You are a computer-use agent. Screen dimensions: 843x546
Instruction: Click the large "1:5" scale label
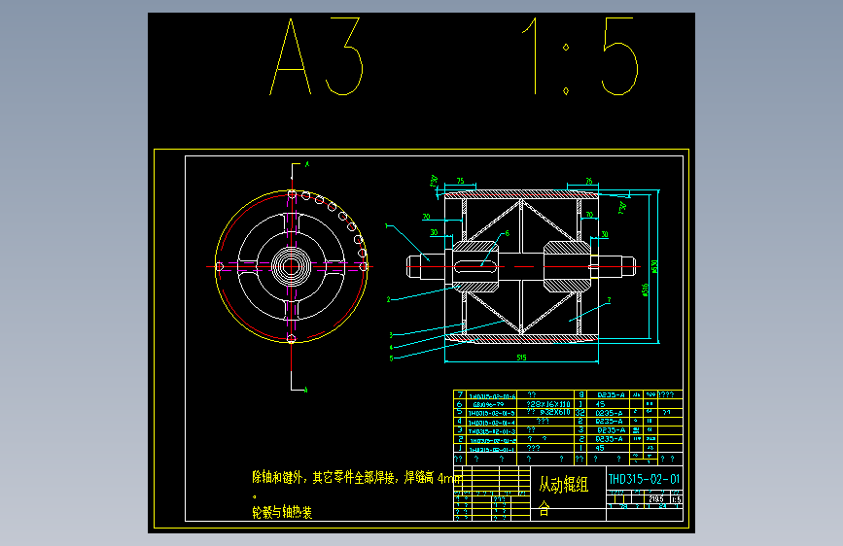(x=580, y=56)
